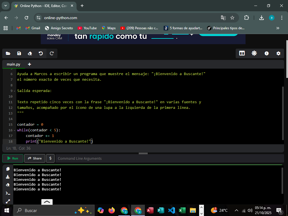
Task: Copy the console output to clipboard
Action: [8, 169]
